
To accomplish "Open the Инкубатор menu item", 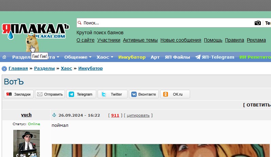I will tap(132, 57).
